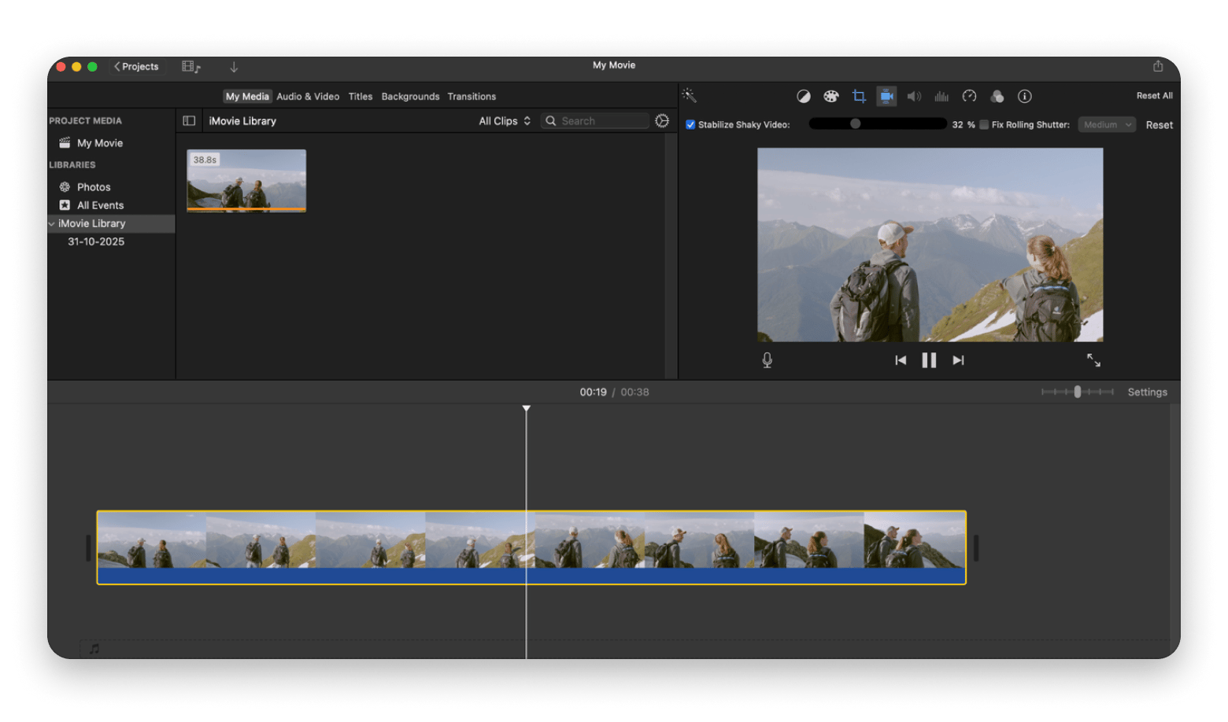
Task: Uncheck Stabilize Shaky Video
Action: pyautogui.click(x=690, y=124)
